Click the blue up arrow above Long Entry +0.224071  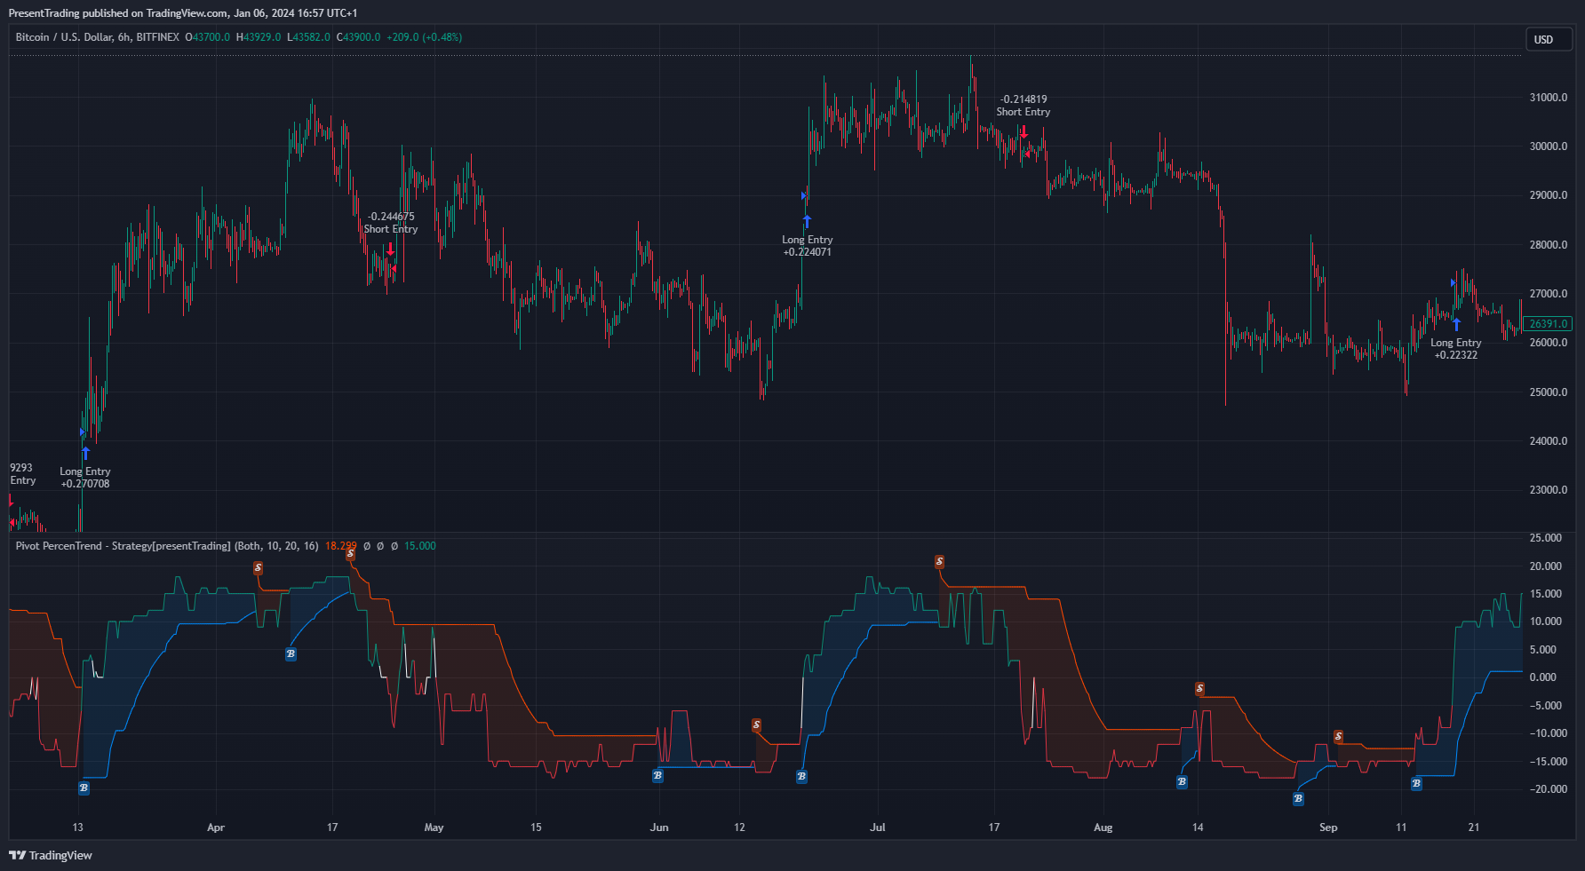[x=807, y=221]
